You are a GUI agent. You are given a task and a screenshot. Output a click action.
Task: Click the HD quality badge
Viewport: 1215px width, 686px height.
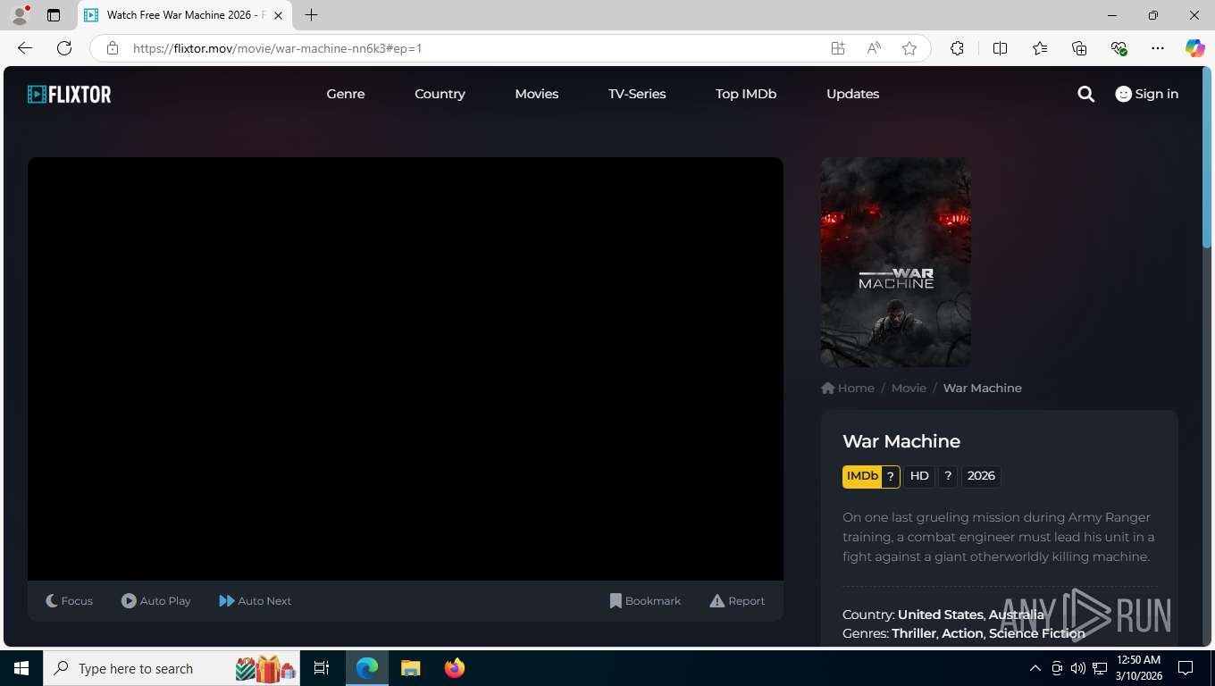pyautogui.click(x=919, y=476)
